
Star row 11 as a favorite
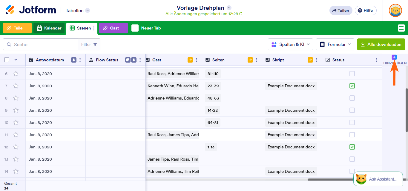[16, 134]
